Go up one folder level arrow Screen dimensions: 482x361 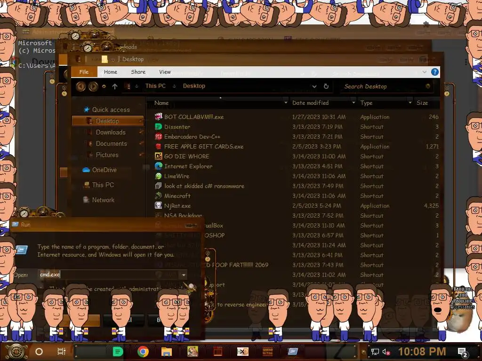115,86
